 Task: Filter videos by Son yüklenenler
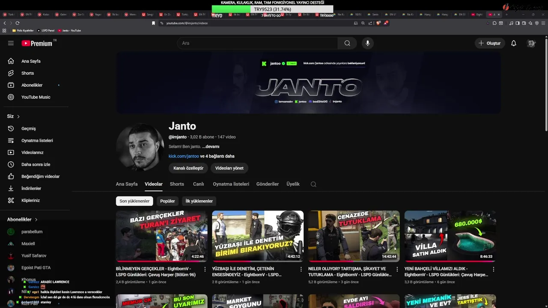point(134,201)
